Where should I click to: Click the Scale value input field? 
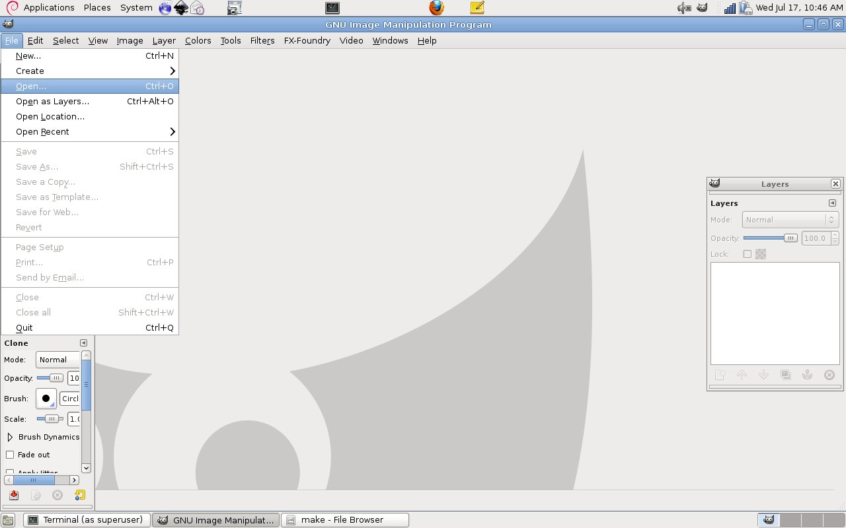tap(75, 419)
